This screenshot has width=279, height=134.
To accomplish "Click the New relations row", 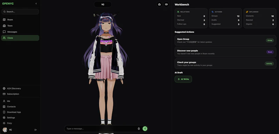I will (191, 16).
